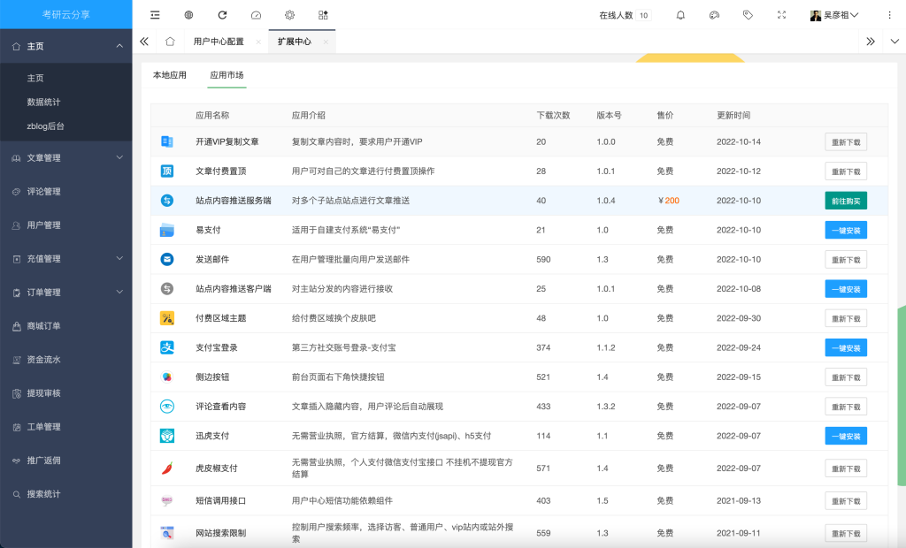The width and height of the screenshot is (906, 548).
Task: Expand the 充值管理 sidebar menu
Action: [65, 259]
